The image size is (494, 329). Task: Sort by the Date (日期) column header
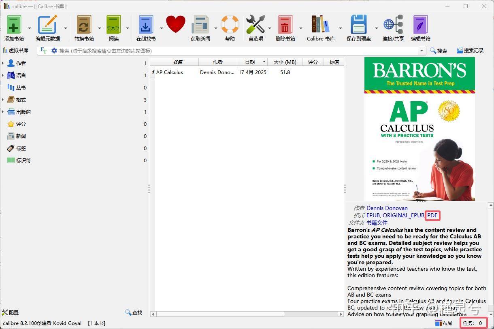(x=252, y=62)
